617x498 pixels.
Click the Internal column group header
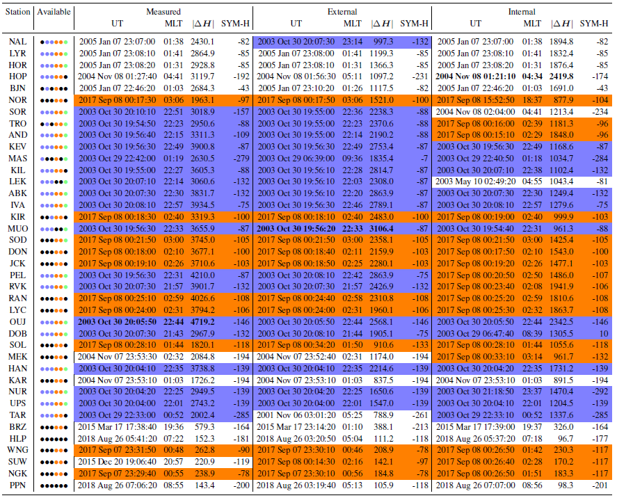(x=522, y=12)
